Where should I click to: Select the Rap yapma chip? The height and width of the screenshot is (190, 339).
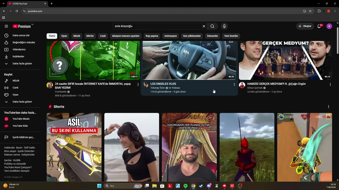(x=152, y=36)
